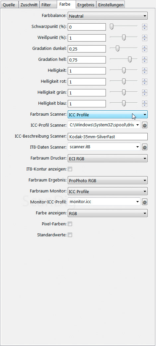This screenshot has width=156, height=346.
Task: Click the Schwarzpunkt stepper arrows
Action: [x=144, y=27]
